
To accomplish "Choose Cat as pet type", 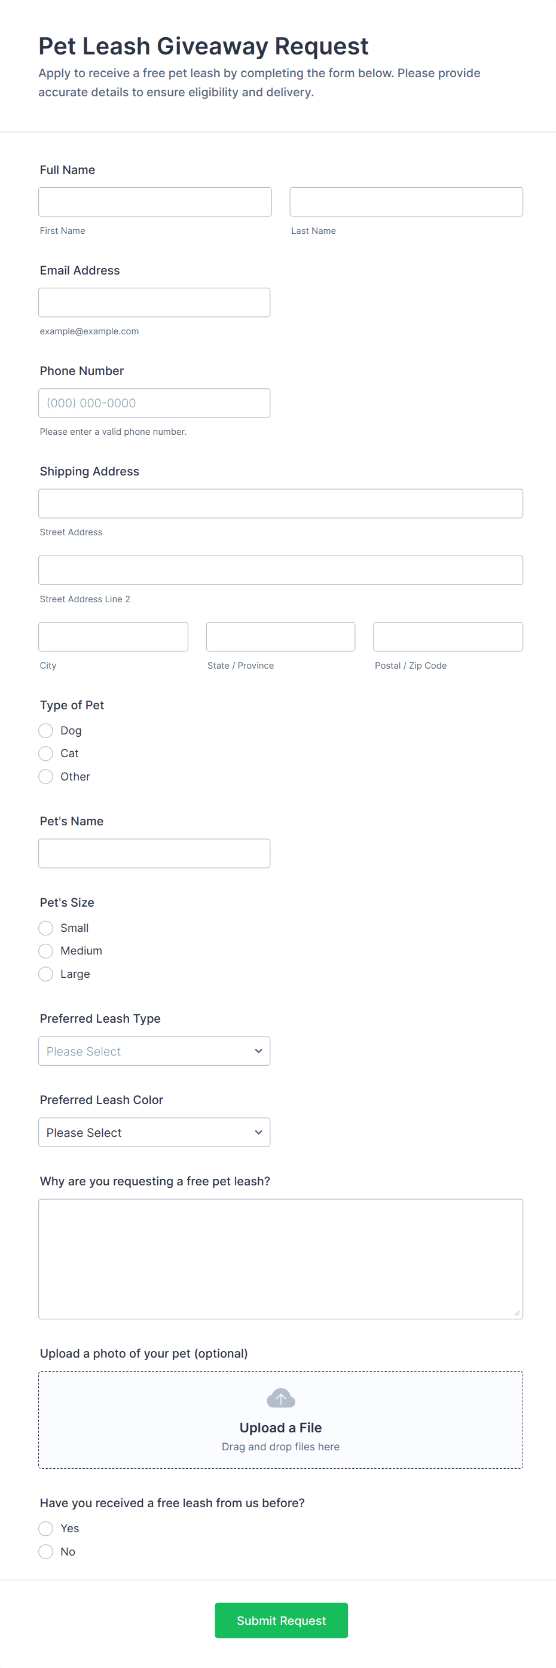I will point(46,753).
